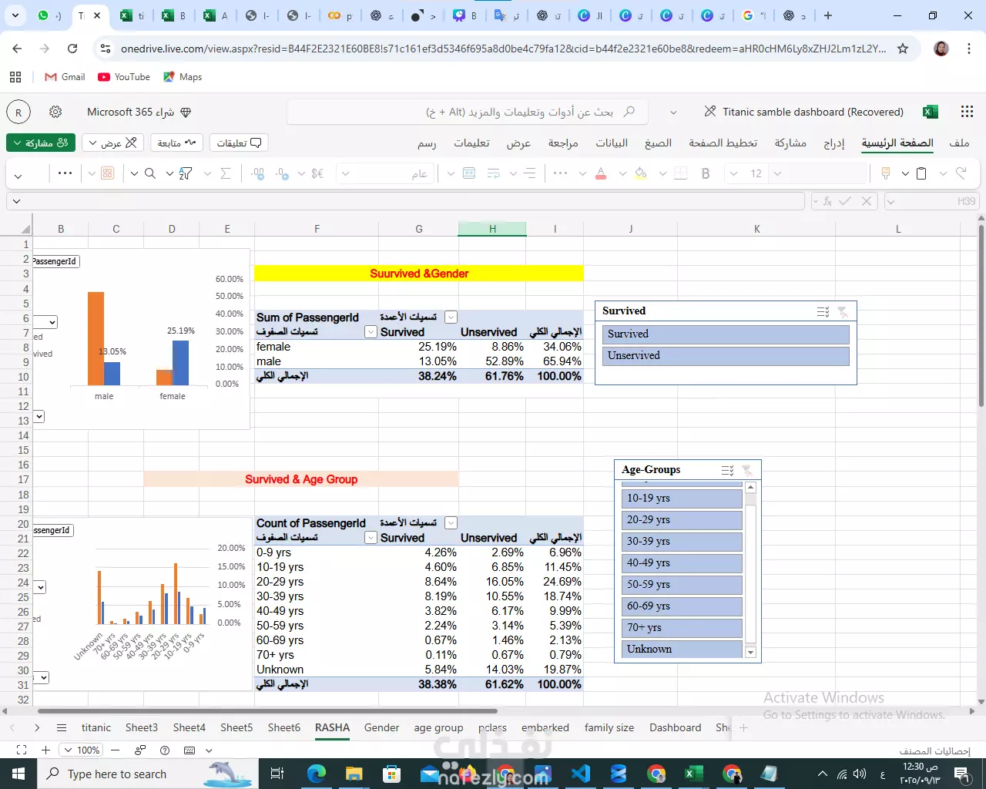This screenshot has height=789, width=986.
Task: Click the font color A icon
Action: click(x=601, y=173)
